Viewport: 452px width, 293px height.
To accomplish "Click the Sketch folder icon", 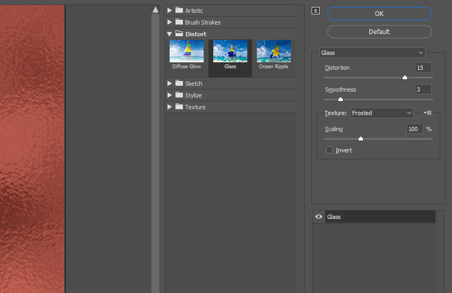I will pyautogui.click(x=179, y=83).
